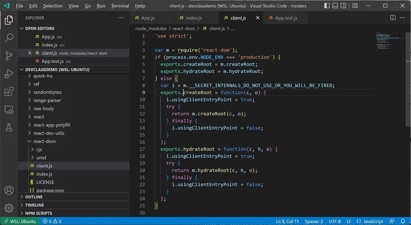Image resolution: width=411 pixels, height=225 pixels.
Task: Switch to the index.js editor tab
Action: (196, 18)
